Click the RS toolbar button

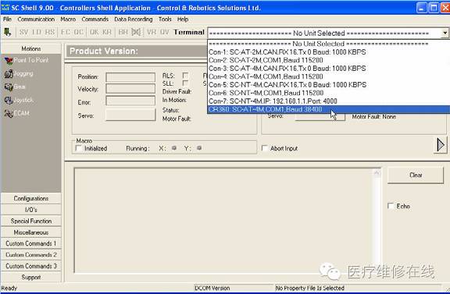50,32
